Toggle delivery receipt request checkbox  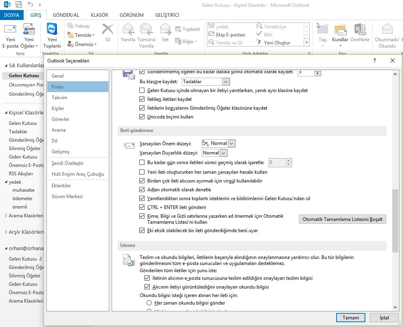click(147, 278)
